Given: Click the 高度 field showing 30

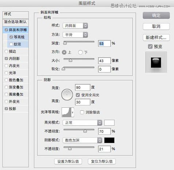Looking at the screenshot, I should 83,102.
